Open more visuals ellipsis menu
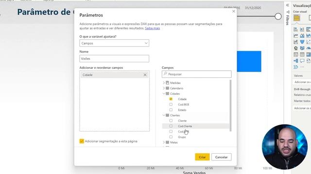 click(x=302, y=67)
